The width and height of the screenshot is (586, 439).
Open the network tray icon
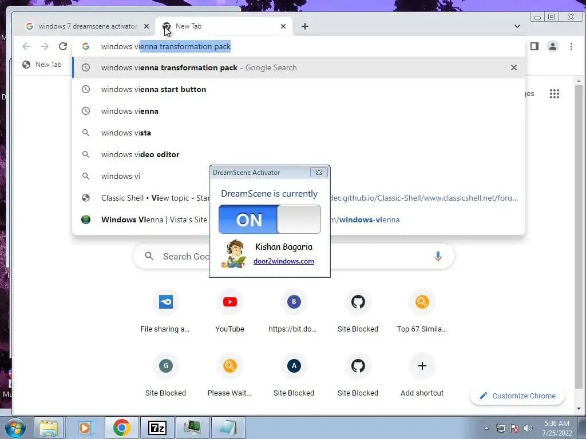coord(500,428)
